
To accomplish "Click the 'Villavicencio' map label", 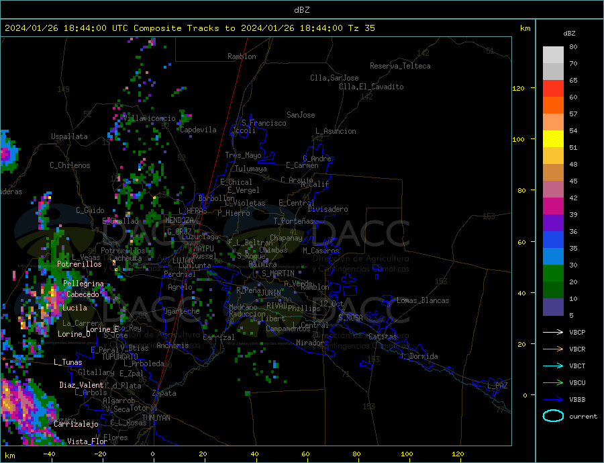I will tap(149, 118).
